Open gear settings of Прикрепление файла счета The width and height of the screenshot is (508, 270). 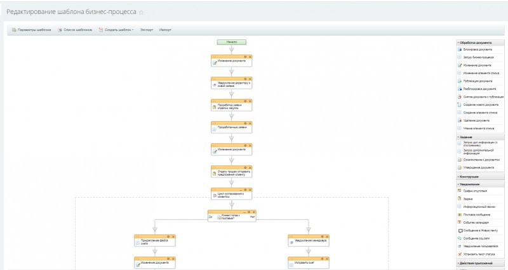pyautogui.click(x=168, y=236)
